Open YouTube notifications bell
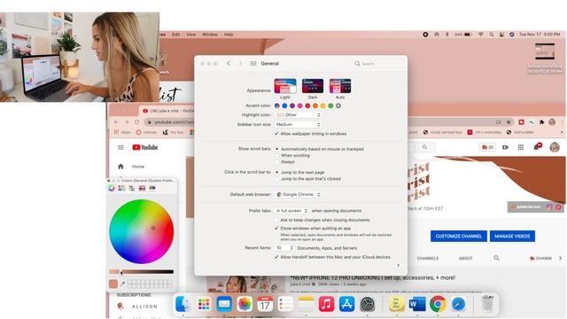 click(x=537, y=147)
